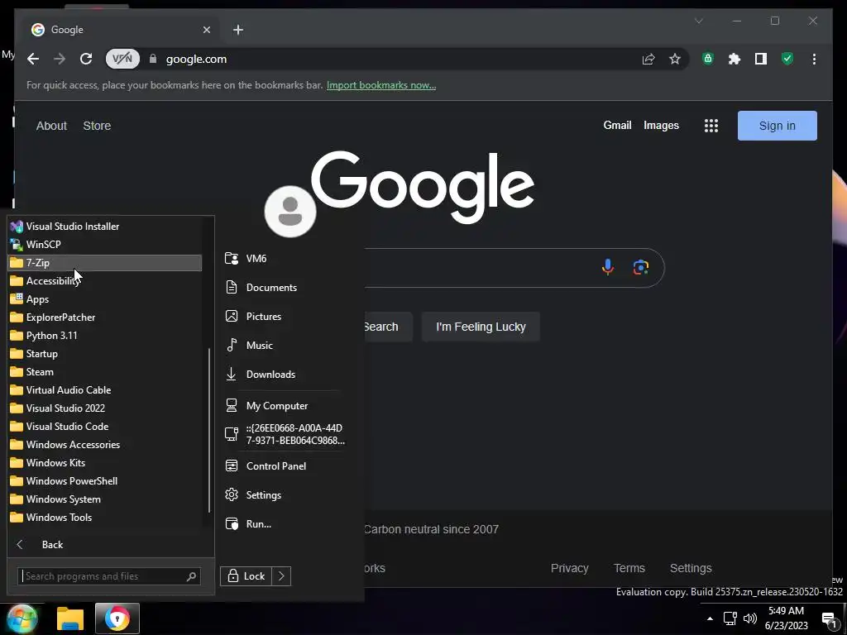This screenshot has height=635, width=847.
Task: Expand the Windows PowerShell folder
Action: click(x=105, y=481)
